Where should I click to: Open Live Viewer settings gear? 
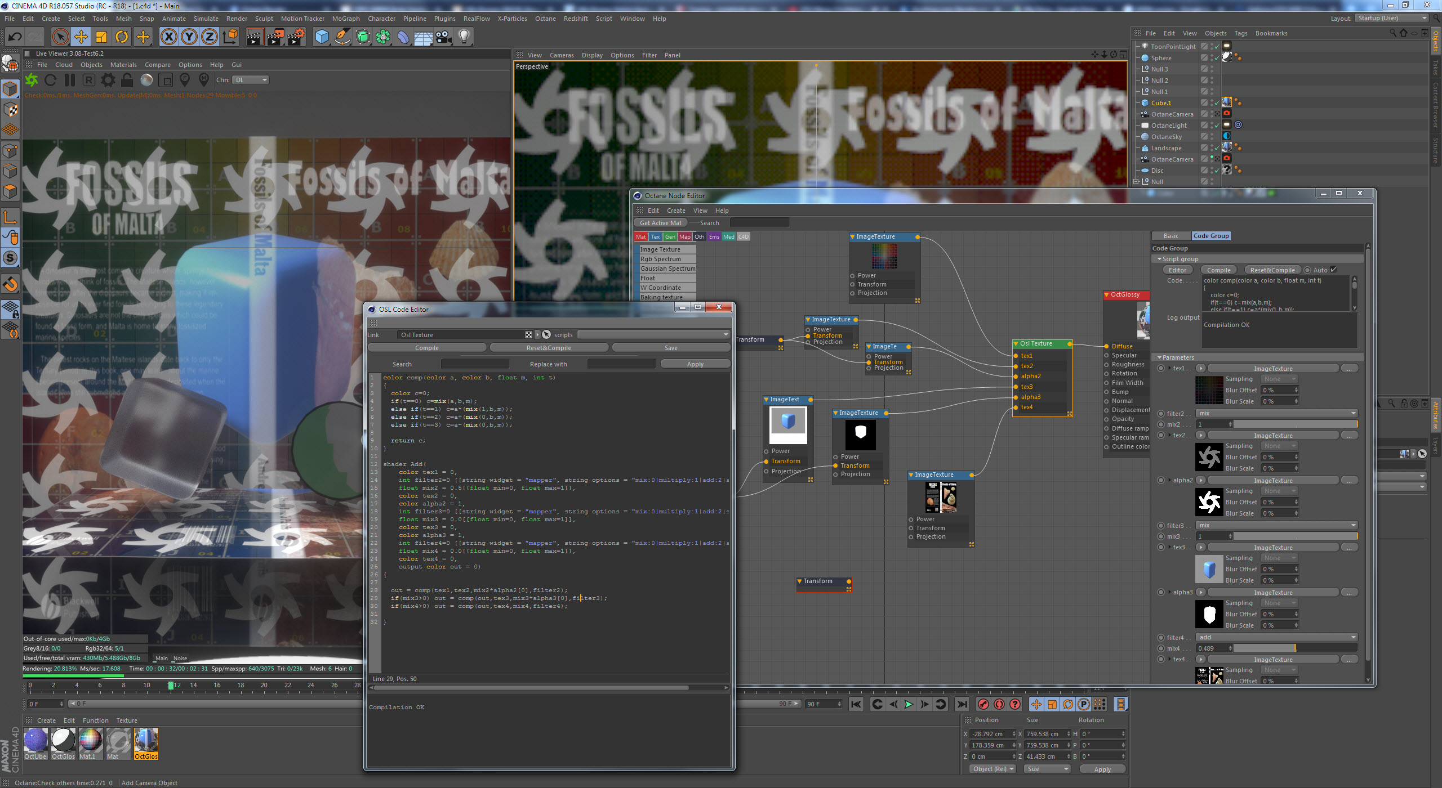click(x=108, y=80)
